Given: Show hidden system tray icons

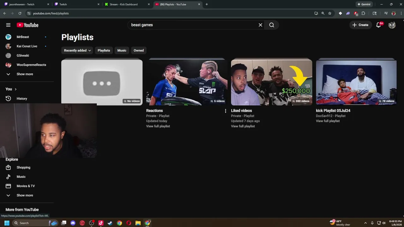Looking at the screenshot, I should 365,223.
